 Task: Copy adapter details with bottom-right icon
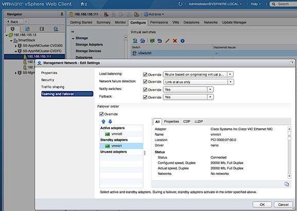[287, 184]
